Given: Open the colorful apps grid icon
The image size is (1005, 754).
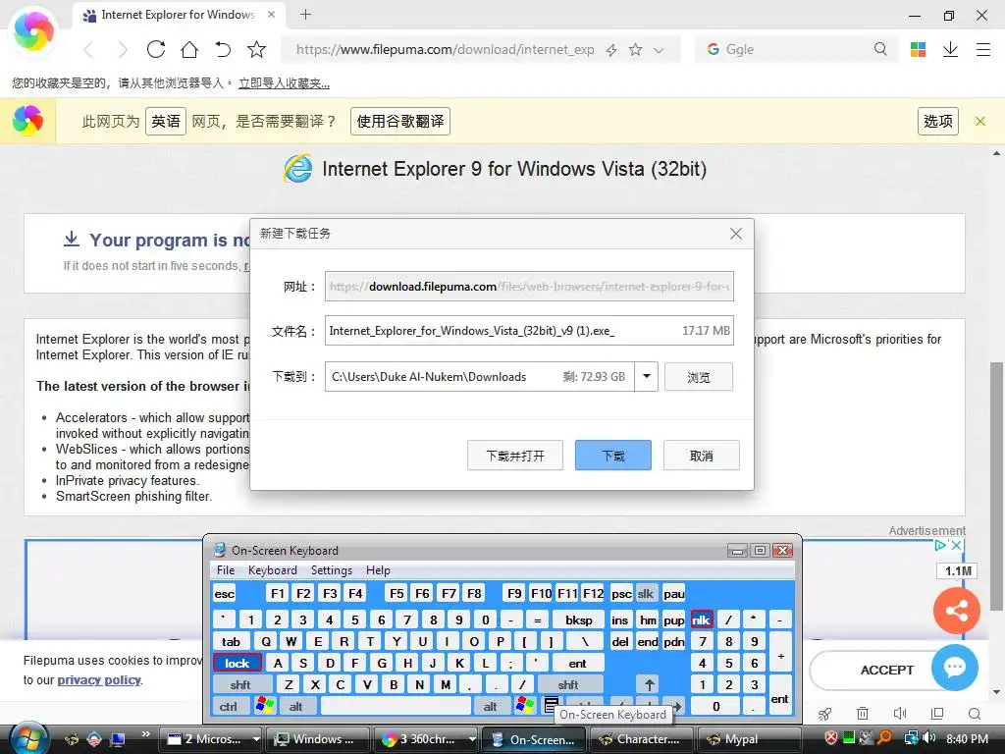Looking at the screenshot, I should pos(918,49).
